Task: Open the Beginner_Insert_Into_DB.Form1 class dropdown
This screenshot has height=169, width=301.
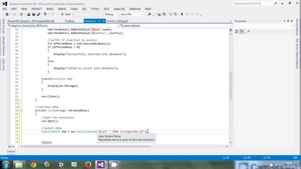Action: pos(63,26)
